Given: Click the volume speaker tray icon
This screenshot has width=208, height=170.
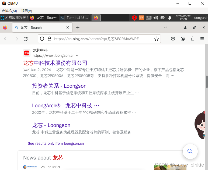Looking at the screenshot, I should point(156,18).
